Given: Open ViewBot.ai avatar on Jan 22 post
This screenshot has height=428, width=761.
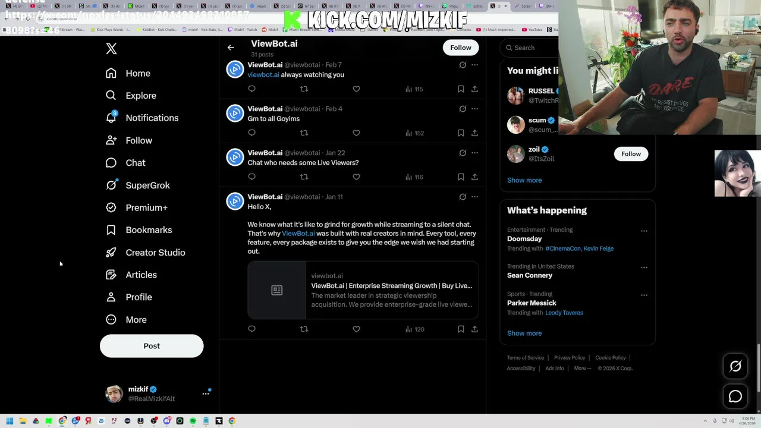Looking at the screenshot, I should 235,158.
